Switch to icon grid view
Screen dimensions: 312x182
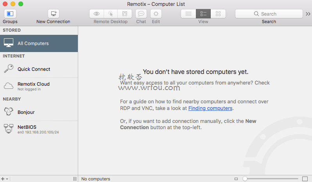[x=218, y=14]
